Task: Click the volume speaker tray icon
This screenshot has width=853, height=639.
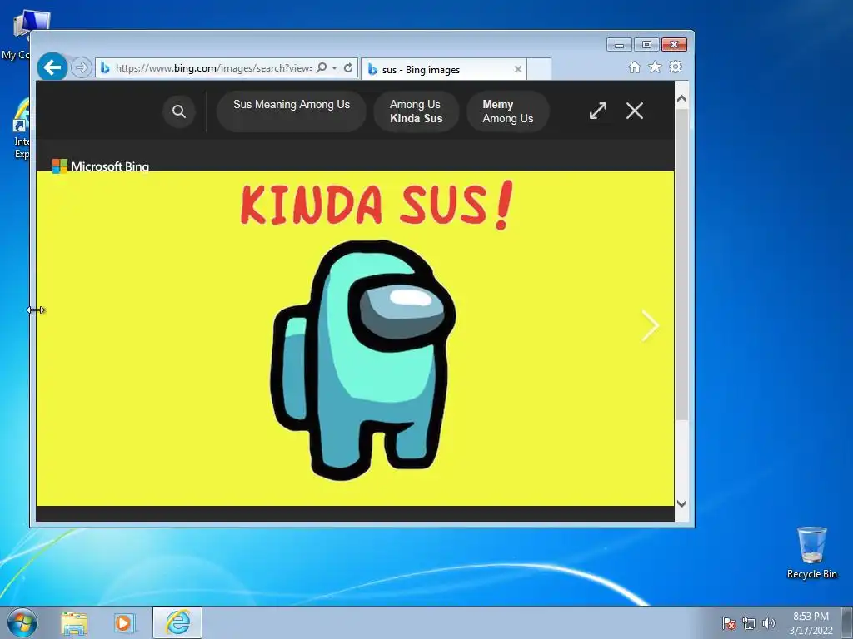Action: 768,623
